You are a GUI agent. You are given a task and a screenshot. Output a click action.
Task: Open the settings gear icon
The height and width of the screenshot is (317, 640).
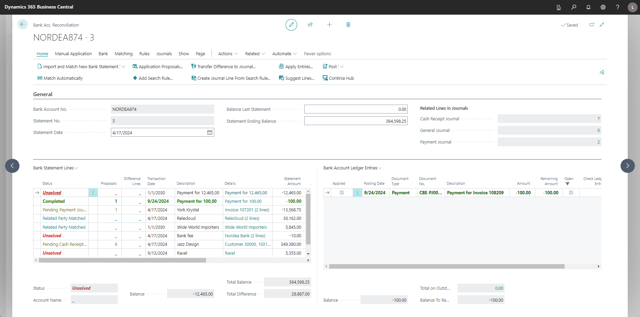point(603,7)
